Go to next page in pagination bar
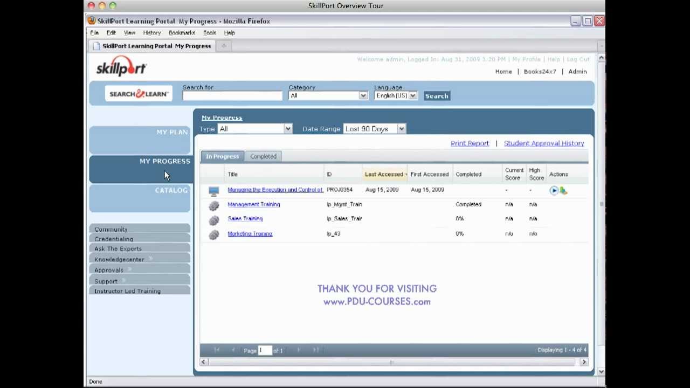The image size is (690, 388). 299,350
